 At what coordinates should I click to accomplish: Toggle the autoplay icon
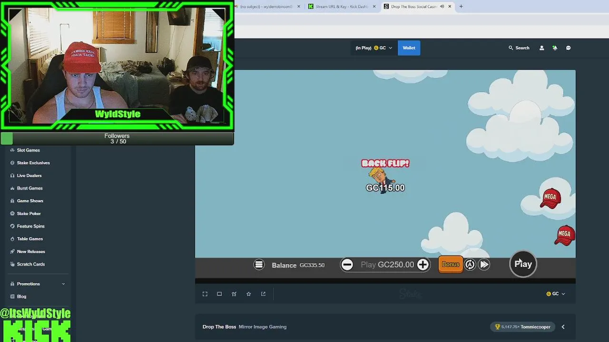(470, 265)
